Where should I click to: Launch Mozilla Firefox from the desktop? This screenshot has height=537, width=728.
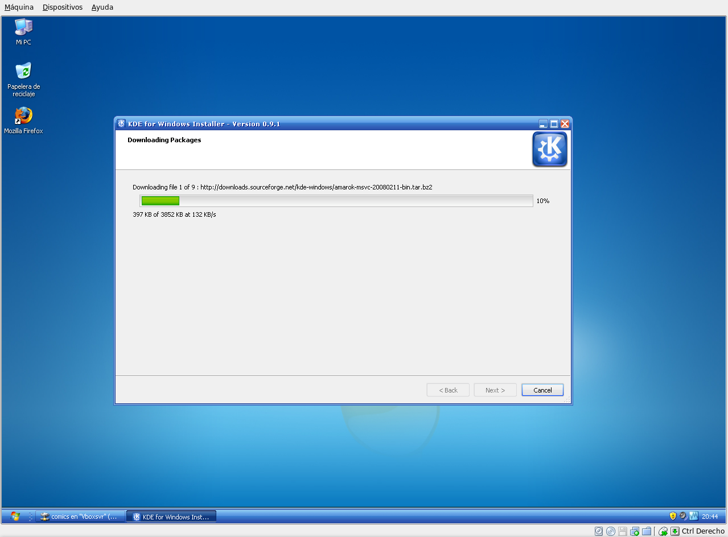[x=23, y=121]
